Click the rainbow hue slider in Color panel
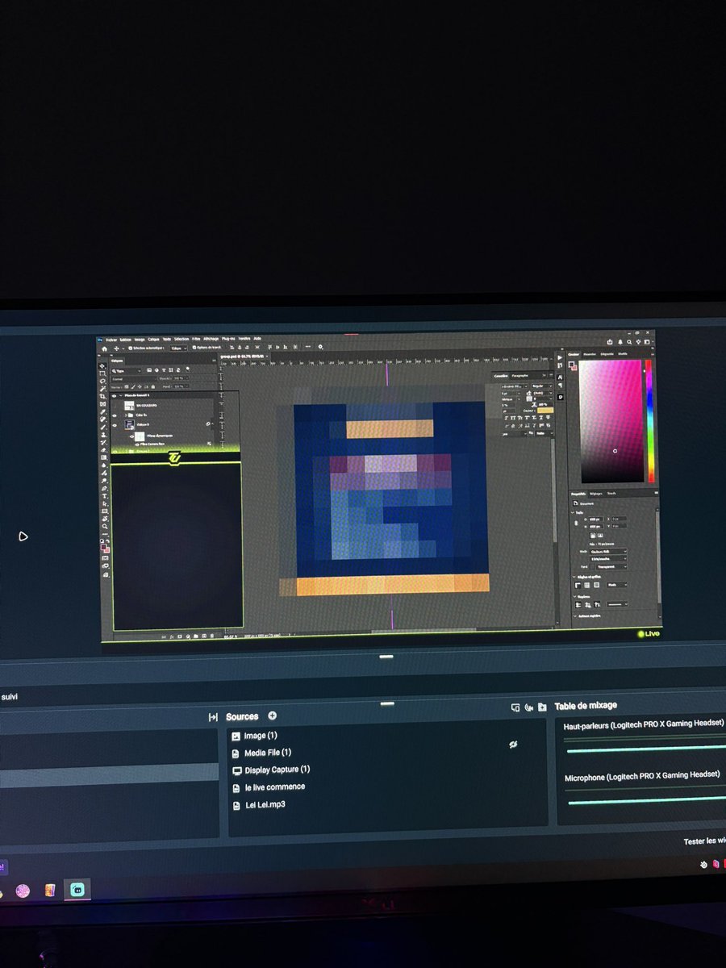Viewport: 726px width, 968px height. tap(649, 421)
